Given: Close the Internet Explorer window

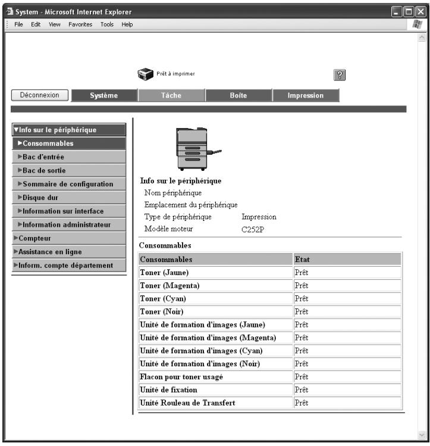Looking at the screenshot, I should (x=420, y=12).
